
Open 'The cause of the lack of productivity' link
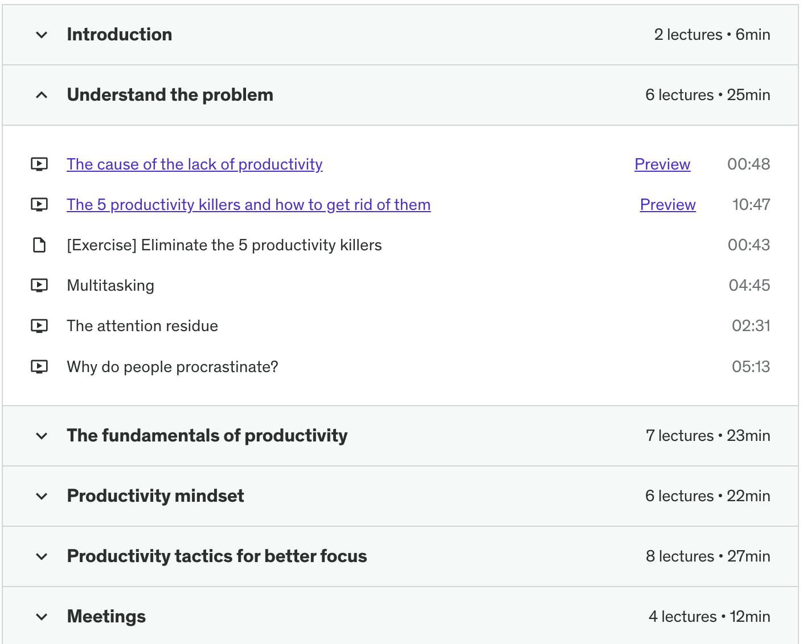[195, 164]
